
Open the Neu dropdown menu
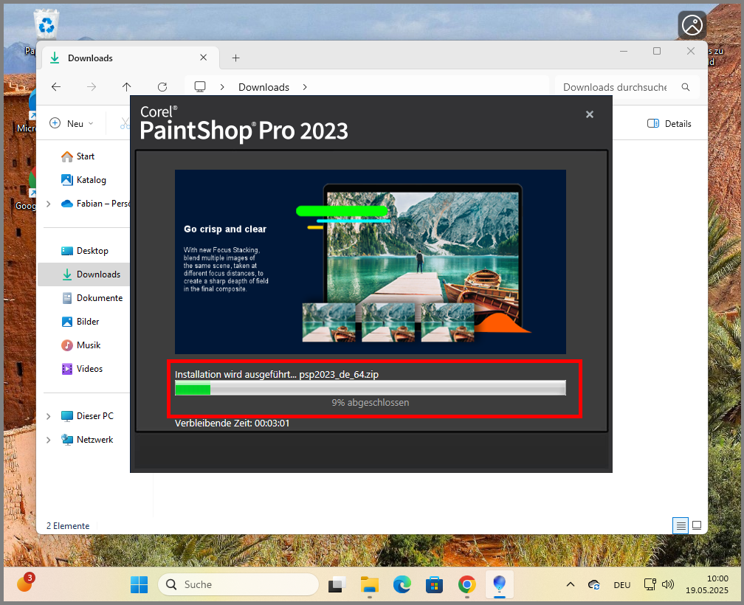71,123
